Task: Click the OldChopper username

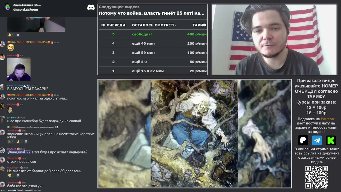Action: tap(13, 168)
